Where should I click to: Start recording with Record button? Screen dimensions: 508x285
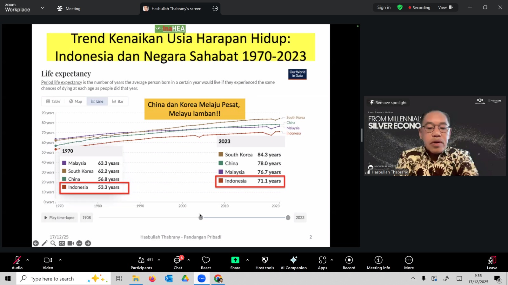(349, 263)
